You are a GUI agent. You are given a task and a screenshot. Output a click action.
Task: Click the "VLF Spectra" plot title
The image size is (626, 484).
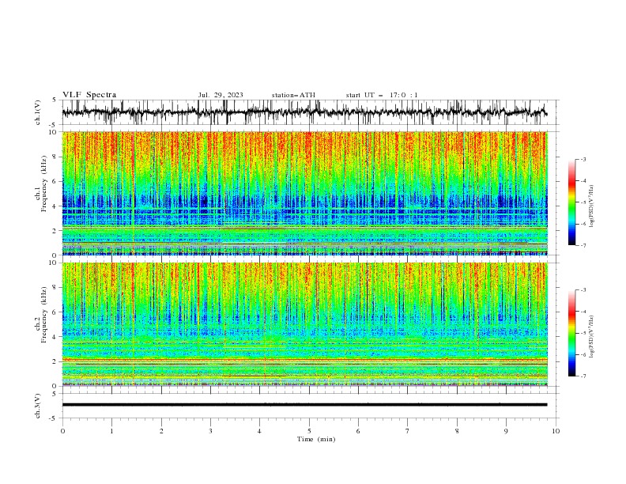tap(89, 95)
